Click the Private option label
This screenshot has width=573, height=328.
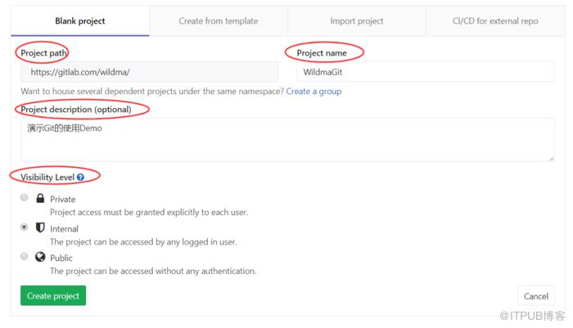63,200
